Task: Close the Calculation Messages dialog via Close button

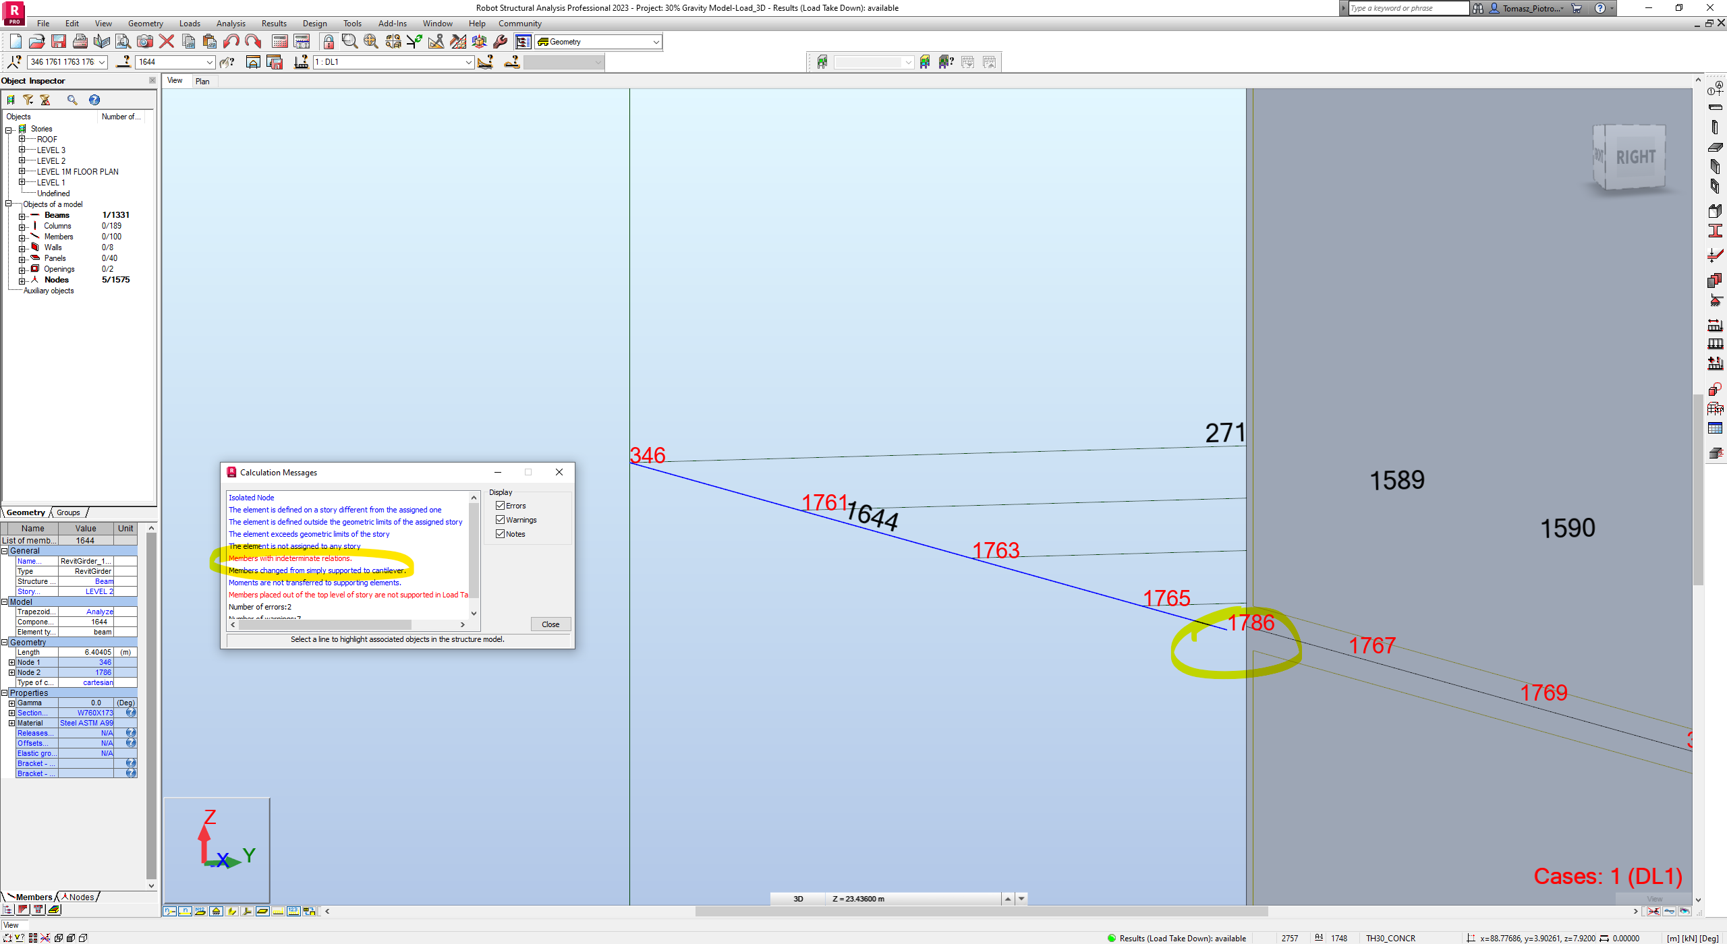Action: click(550, 624)
